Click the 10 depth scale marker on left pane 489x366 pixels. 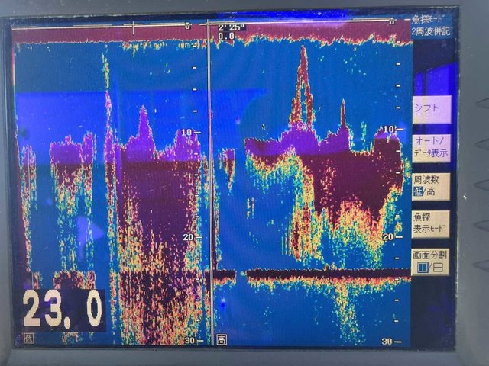tap(188, 133)
